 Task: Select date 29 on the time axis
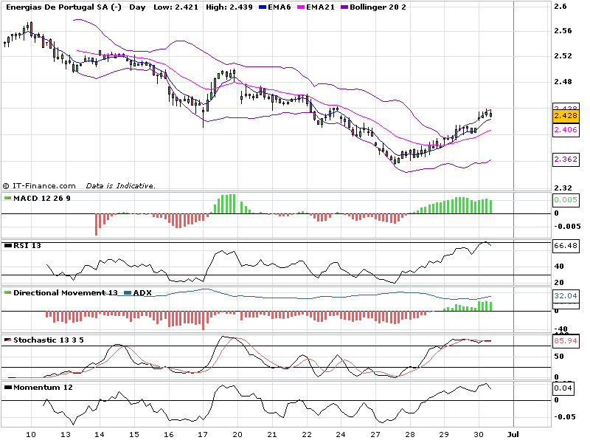pos(444,435)
